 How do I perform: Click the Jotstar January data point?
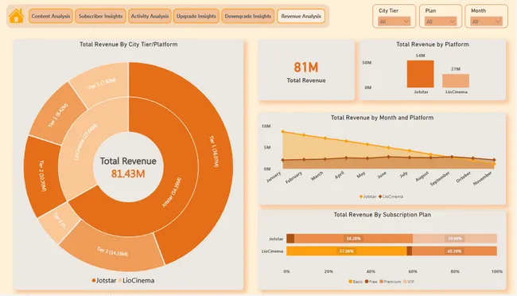[x=282, y=131]
